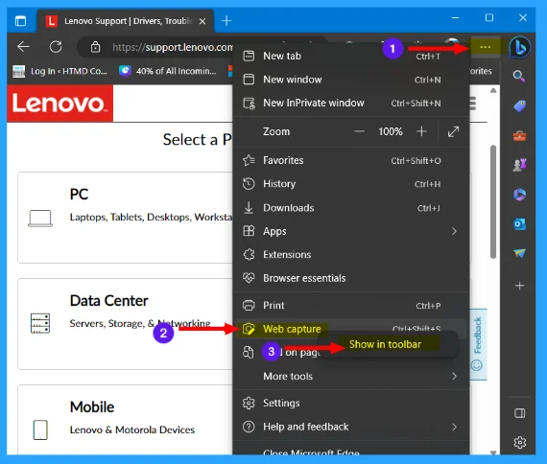Select Web capture menu item

350,329
